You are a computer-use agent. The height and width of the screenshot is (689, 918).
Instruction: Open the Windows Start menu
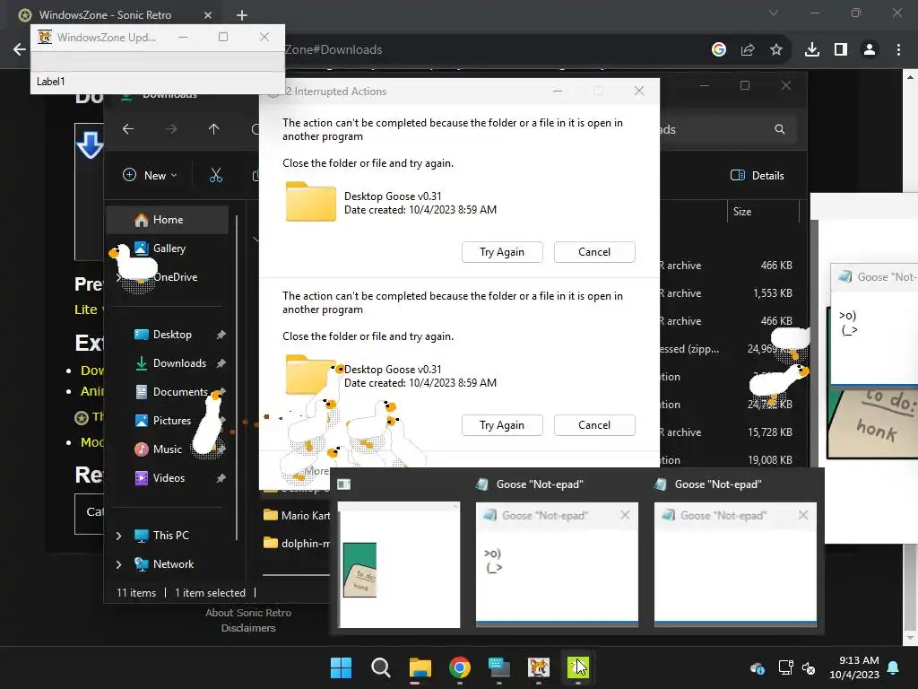[x=341, y=667]
